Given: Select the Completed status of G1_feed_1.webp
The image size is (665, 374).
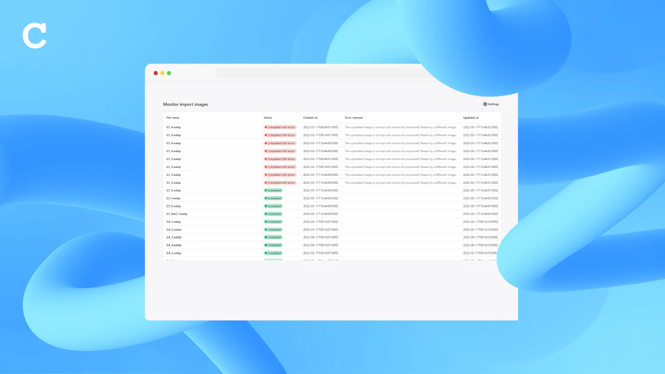Looking at the screenshot, I should (x=273, y=214).
